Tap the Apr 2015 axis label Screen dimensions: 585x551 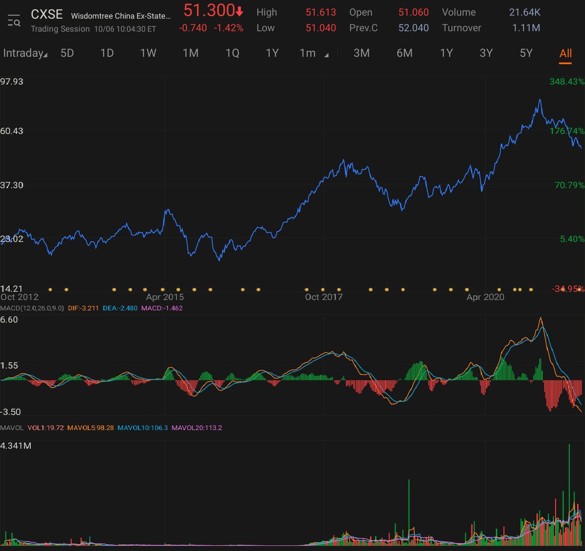point(165,297)
